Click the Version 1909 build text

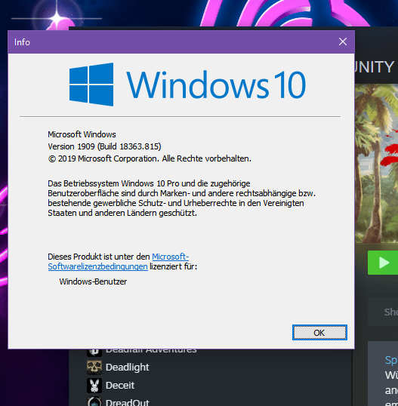pyautogui.click(x=104, y=146)
